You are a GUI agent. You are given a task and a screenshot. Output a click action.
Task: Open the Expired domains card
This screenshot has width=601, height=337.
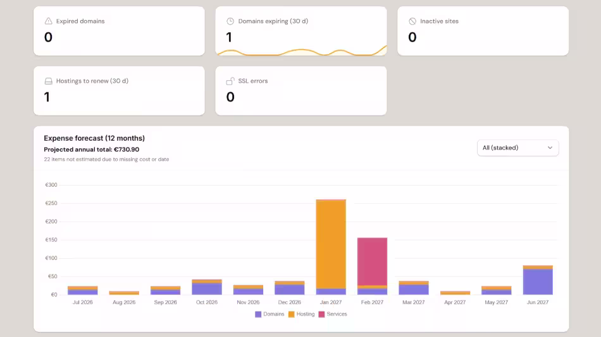coord(119,31)
